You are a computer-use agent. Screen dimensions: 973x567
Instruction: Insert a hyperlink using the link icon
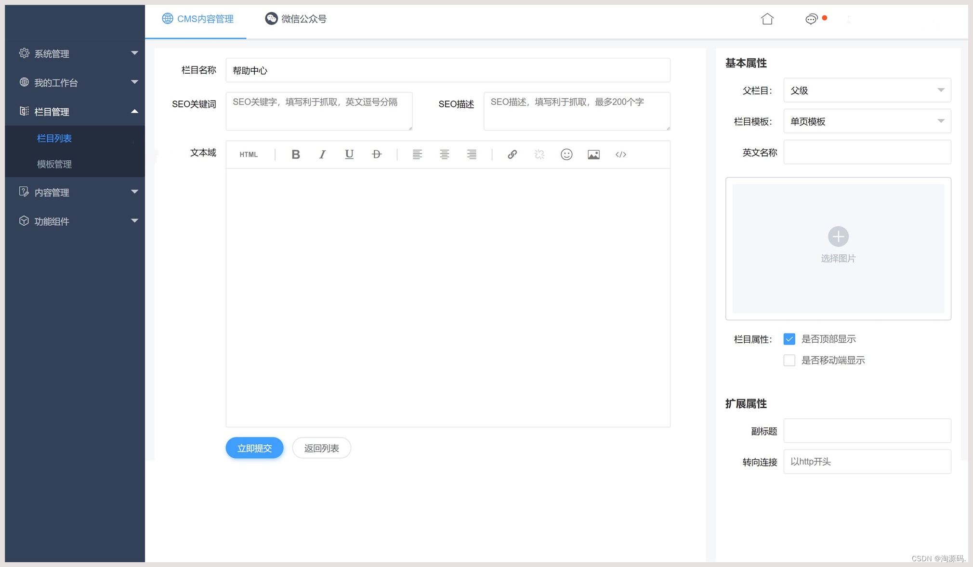pos(512,155)
